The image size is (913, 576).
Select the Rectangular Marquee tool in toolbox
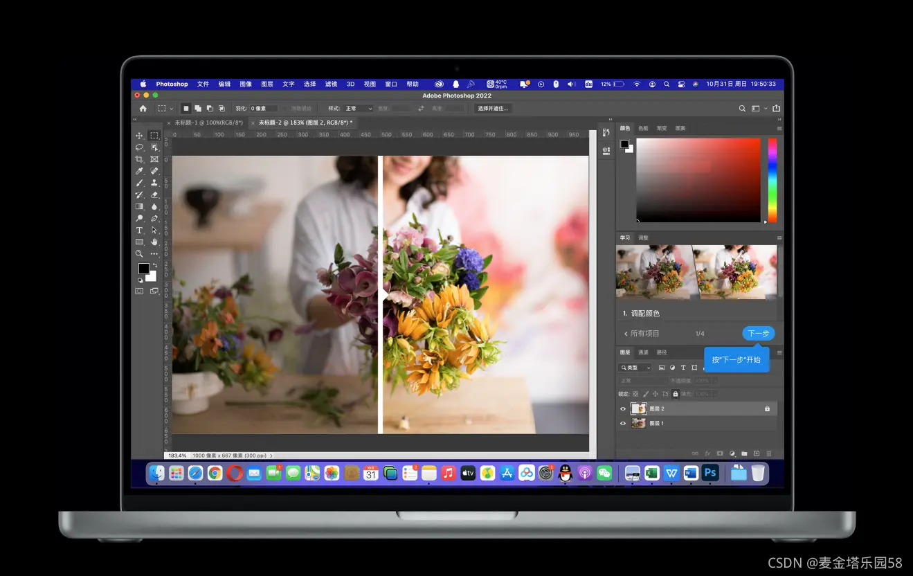point(154,136)
